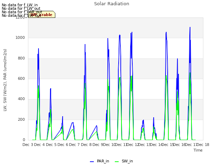The height and width of the screenshot is (168, 224).
Task: Click the Dec 3 x-axis tick label
Action: (28, 145)
